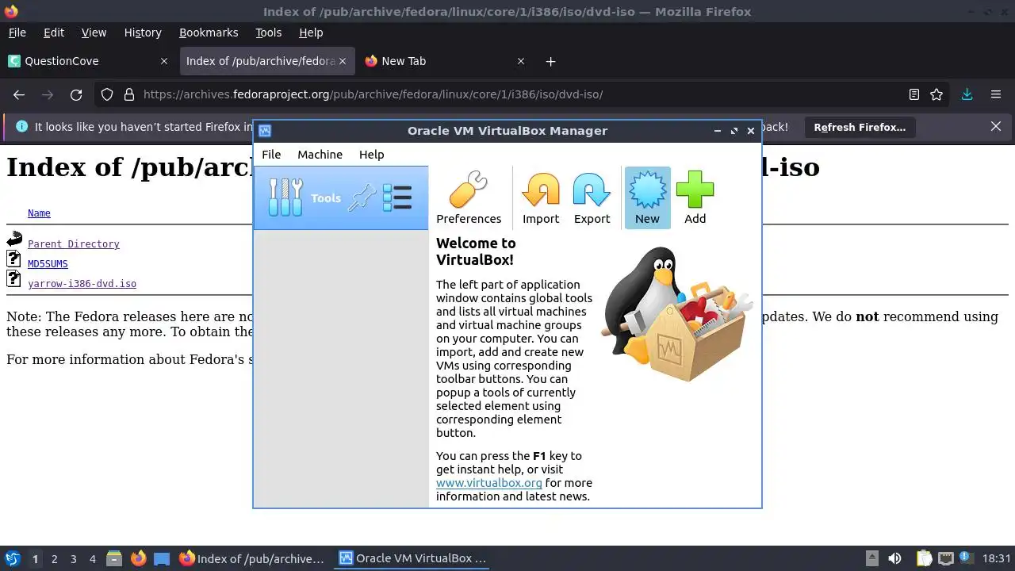Viewport: 1015px width, 571px height.
Task: Toggle Firefox reader view icon
Action: 914,94
